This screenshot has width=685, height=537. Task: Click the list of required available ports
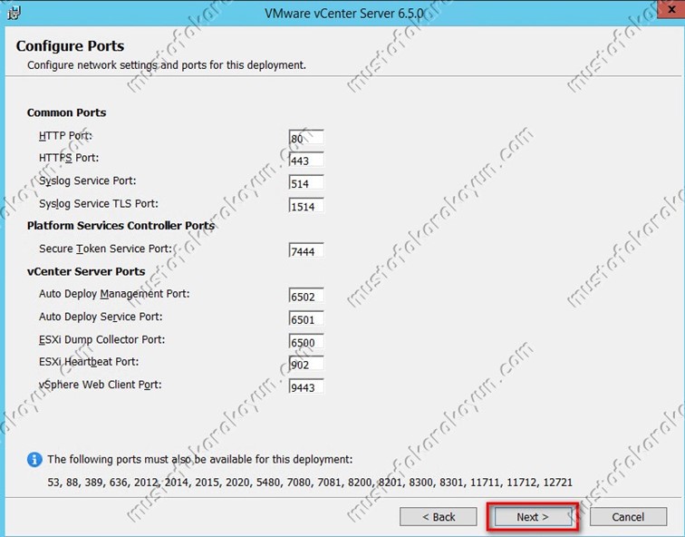309,482
